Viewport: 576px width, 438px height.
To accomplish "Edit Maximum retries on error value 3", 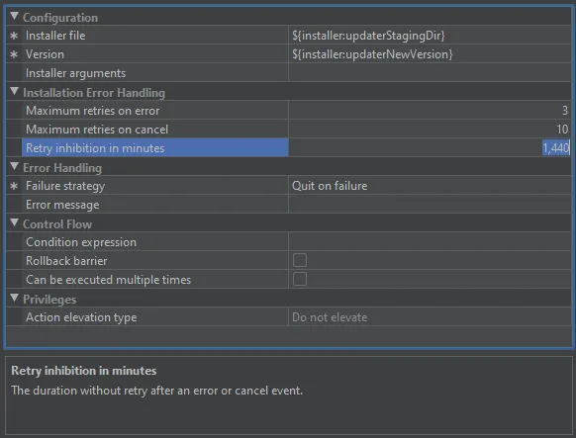I will pyautogui.click(x=430, y=111).
